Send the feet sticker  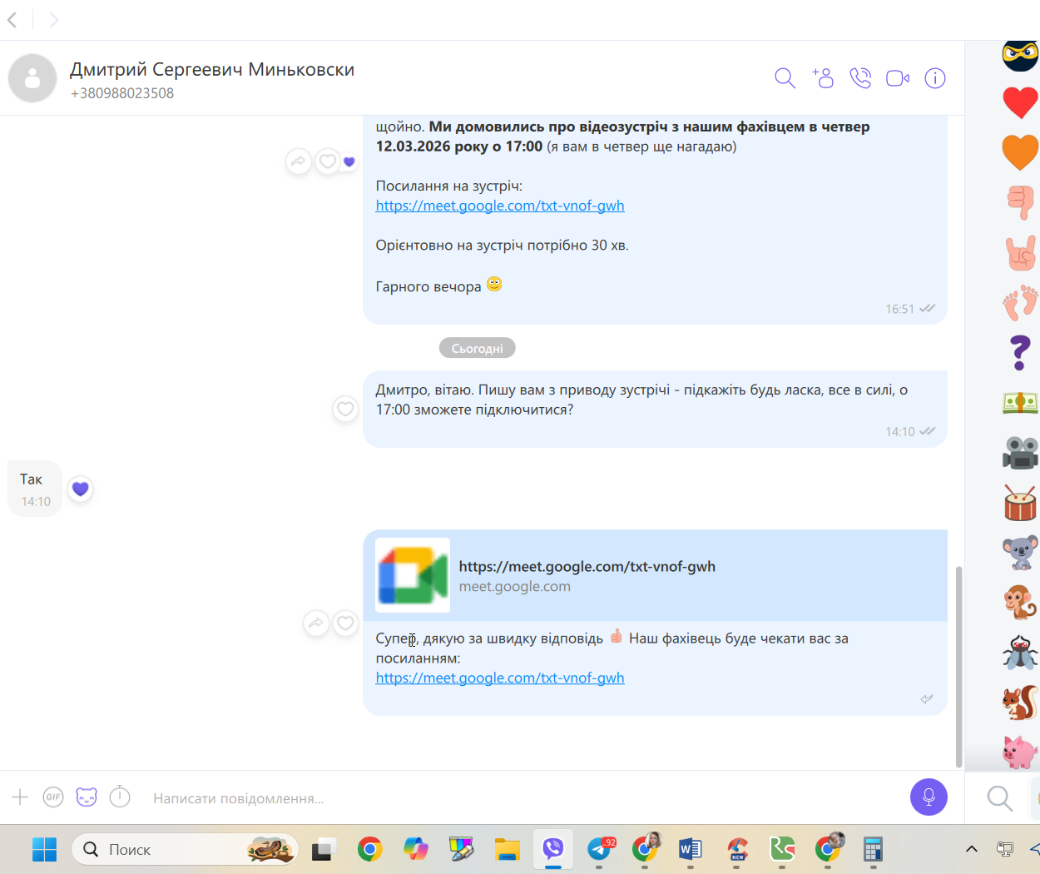(x=1020, y=303)
